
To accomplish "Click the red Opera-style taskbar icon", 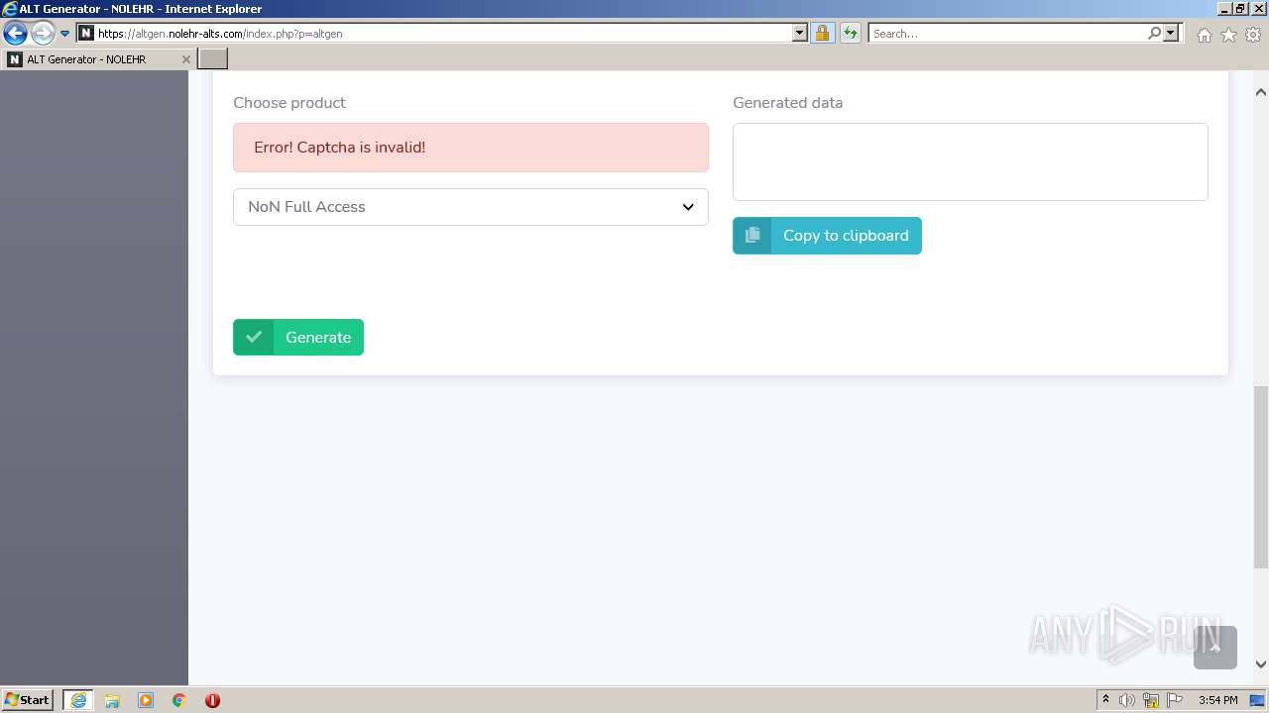I will (x=212, y=700).
